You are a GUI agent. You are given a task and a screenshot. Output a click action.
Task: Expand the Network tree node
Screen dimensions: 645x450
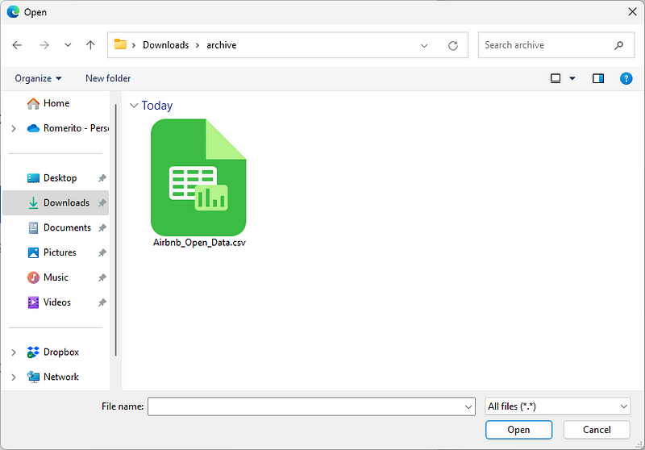(x=14, y=377)
